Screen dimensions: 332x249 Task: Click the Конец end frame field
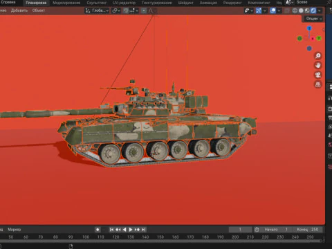coord(307,230)
